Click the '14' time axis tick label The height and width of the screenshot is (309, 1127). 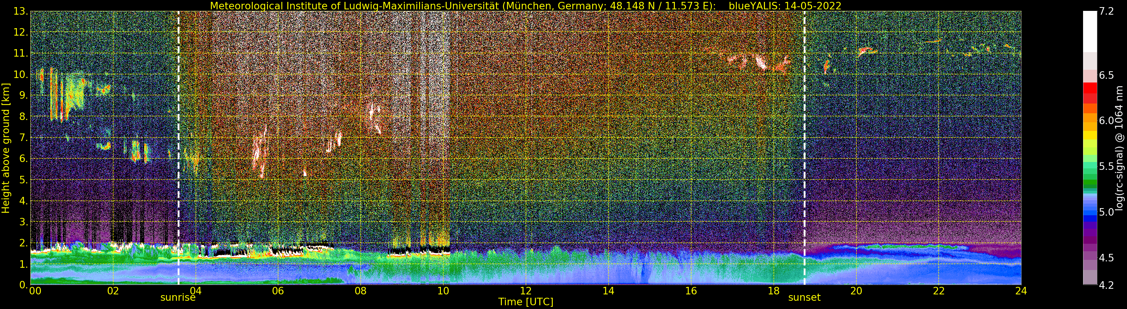click(x=608, y=291)
